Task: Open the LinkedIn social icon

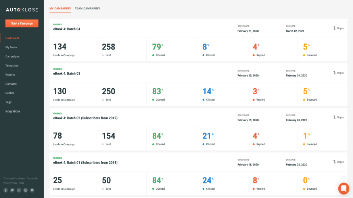Action: point(19,190)
